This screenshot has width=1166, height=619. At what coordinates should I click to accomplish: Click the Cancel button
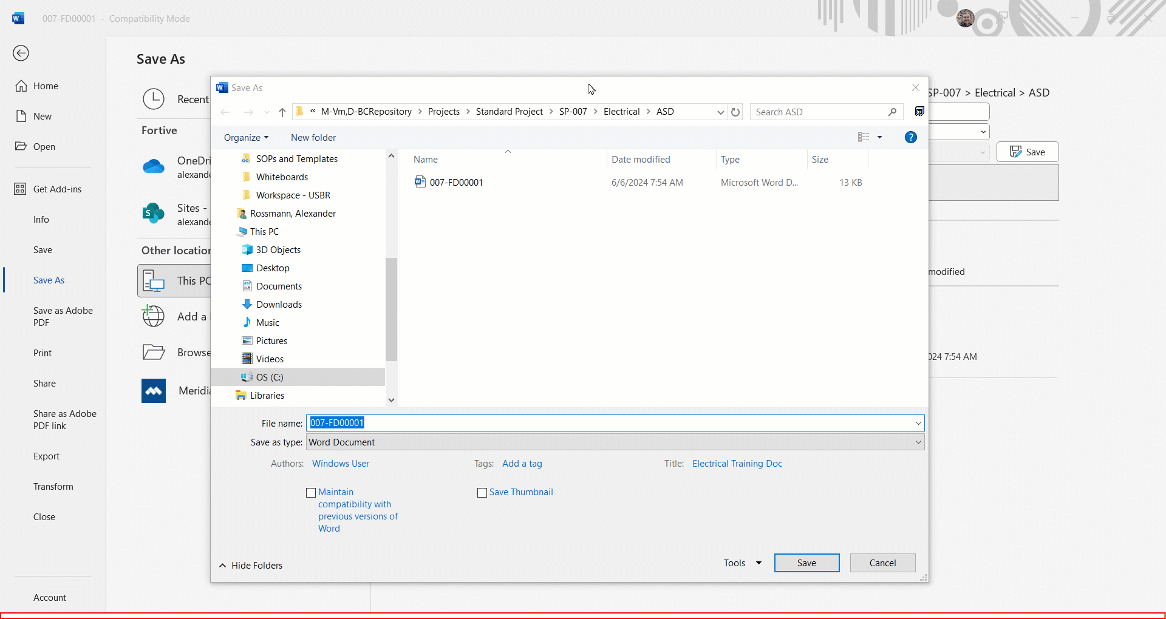pyautogui.click(x=882, y=563)
